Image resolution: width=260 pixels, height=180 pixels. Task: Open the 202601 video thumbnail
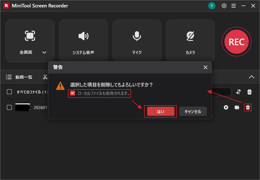[23, 107]
